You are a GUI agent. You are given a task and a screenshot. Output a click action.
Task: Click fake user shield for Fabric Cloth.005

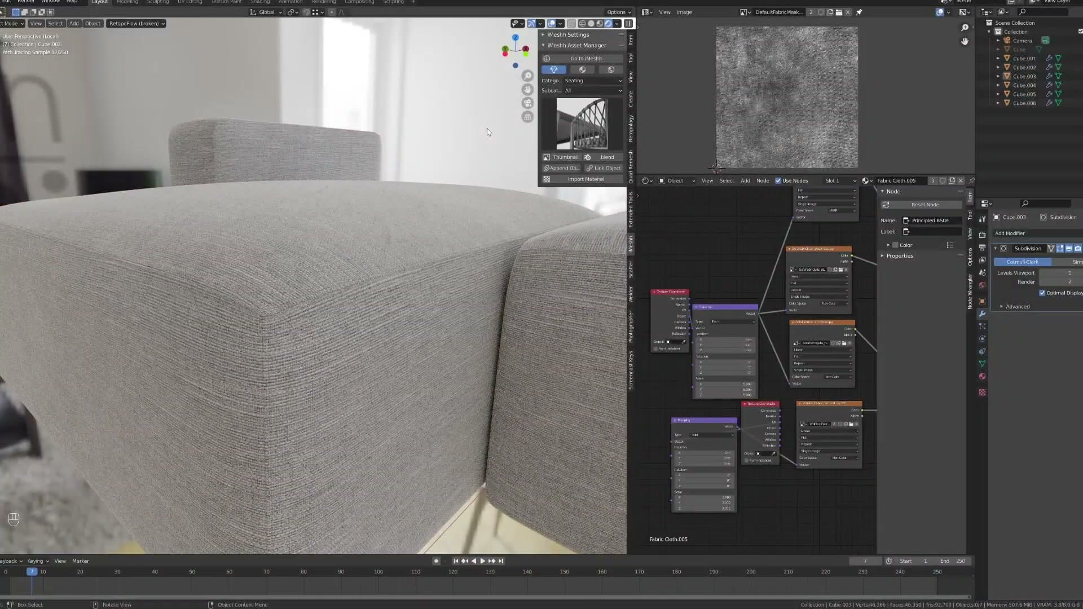[x=943, y=181]
